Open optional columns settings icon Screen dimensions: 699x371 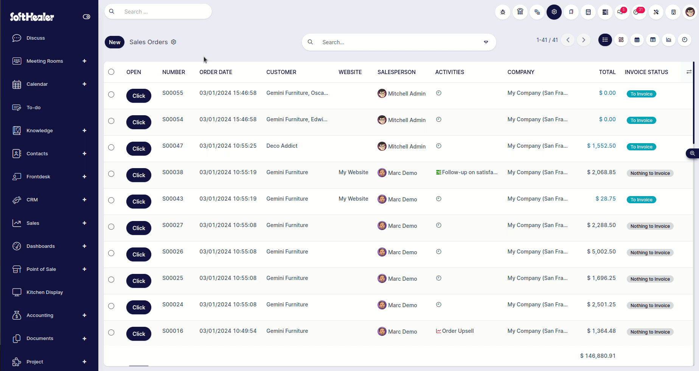click(689, 72)
